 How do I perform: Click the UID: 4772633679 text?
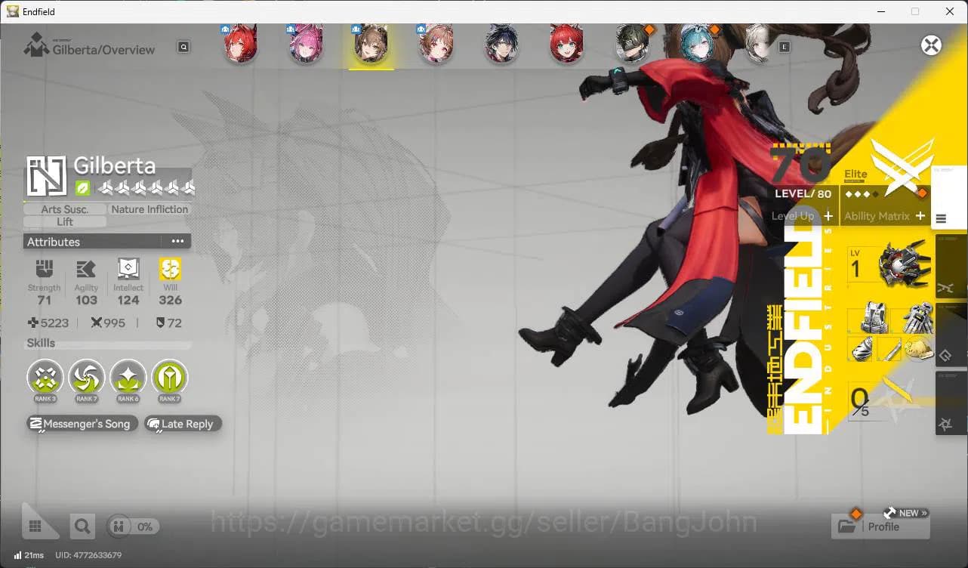pyautogui.click(x=88, y=555)
